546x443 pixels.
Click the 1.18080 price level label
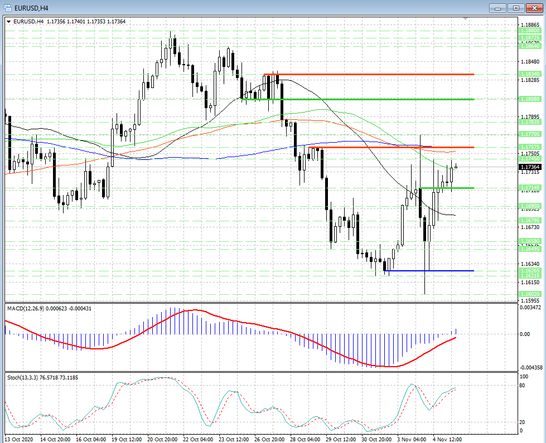[530, 99]
